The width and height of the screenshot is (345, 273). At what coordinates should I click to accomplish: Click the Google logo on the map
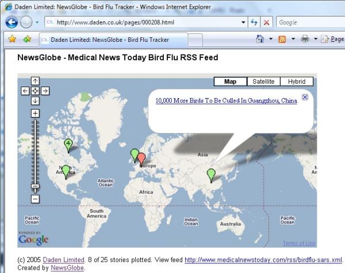(33, 239)
